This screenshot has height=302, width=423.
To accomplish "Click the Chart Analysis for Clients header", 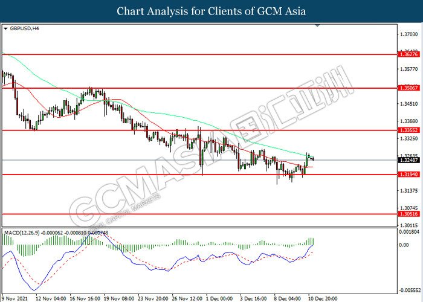I will 211,11.
